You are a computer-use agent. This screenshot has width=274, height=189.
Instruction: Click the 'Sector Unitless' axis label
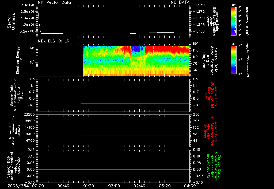coord(11,21)
